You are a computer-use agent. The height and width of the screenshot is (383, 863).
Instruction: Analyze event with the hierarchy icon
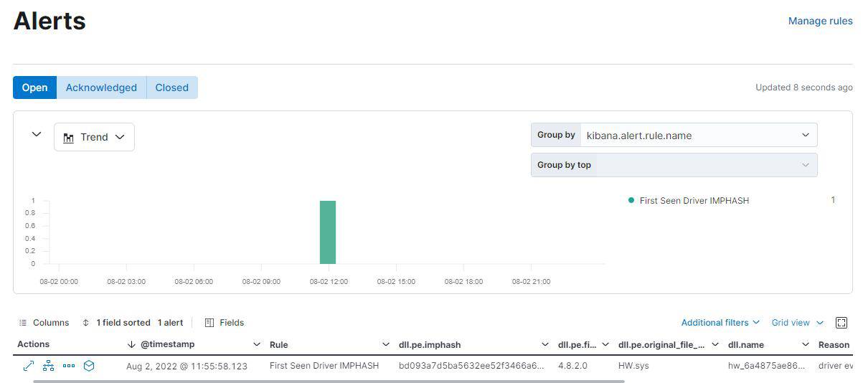[48, 366]
